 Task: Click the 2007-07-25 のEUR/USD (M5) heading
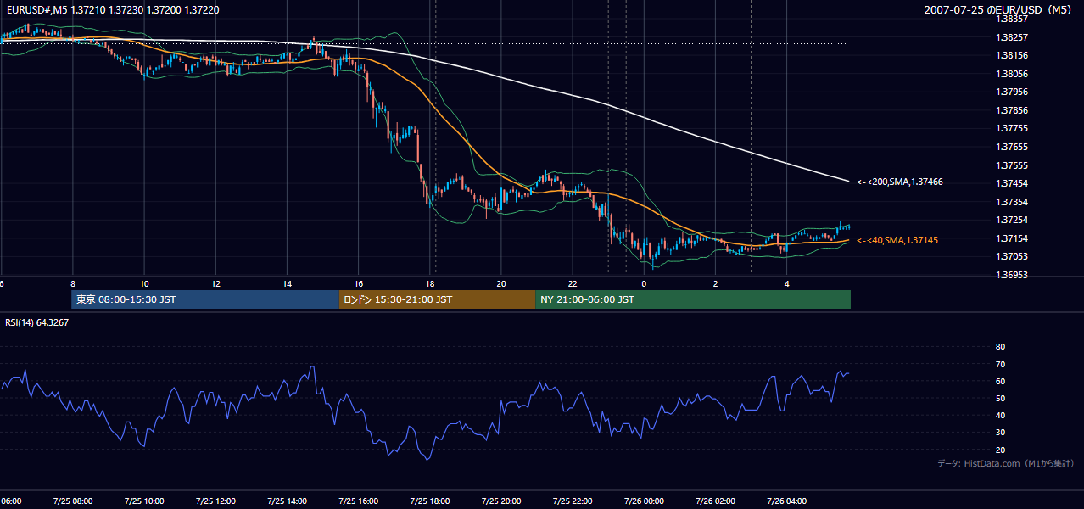[x=998, y=9]
